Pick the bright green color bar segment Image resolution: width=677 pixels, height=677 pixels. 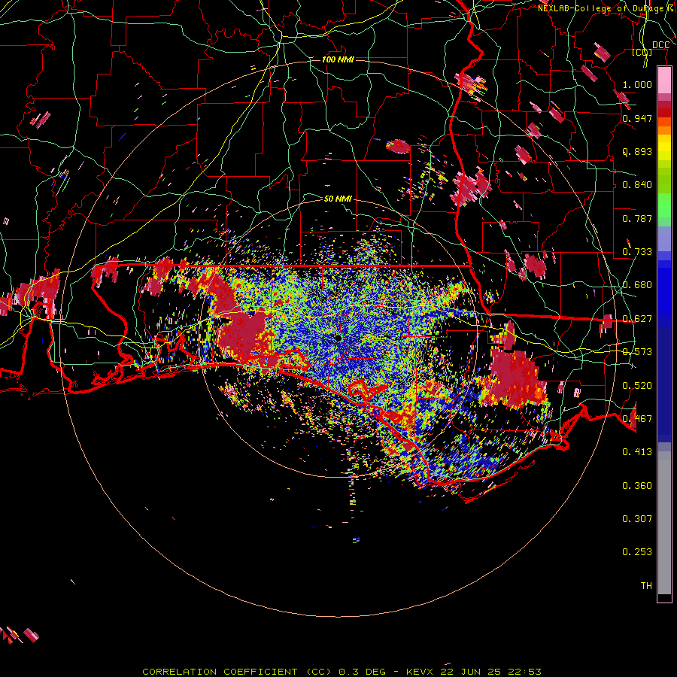(x=664, y=205)
